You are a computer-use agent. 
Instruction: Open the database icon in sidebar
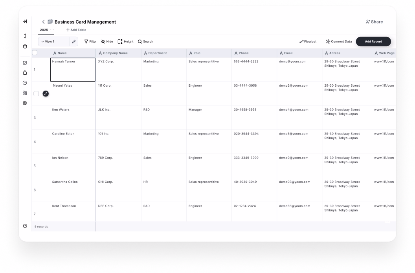coord(25,47)
